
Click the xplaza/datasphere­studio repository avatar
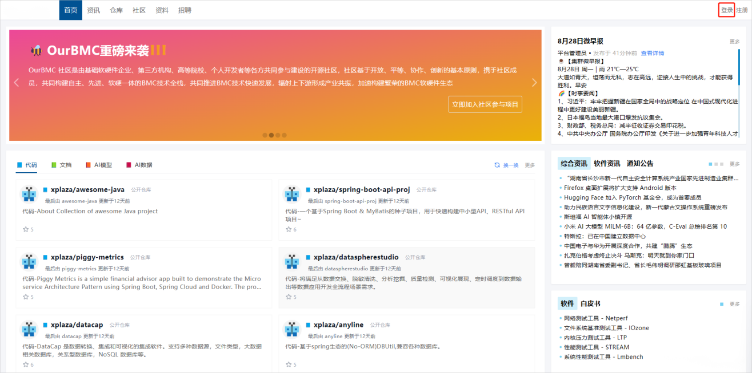292,261
